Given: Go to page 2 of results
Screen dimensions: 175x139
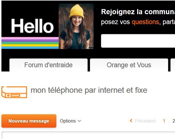Looking at the screenshot, I should click(x=174, y=121).
